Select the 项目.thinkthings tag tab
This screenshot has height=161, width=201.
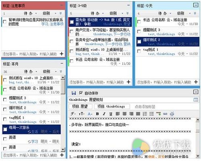coord(112,107)
